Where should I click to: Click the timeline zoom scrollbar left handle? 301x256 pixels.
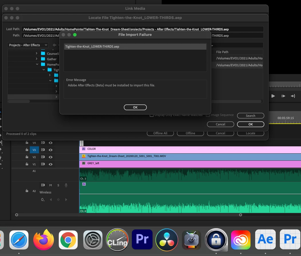[x=17, y=215]
